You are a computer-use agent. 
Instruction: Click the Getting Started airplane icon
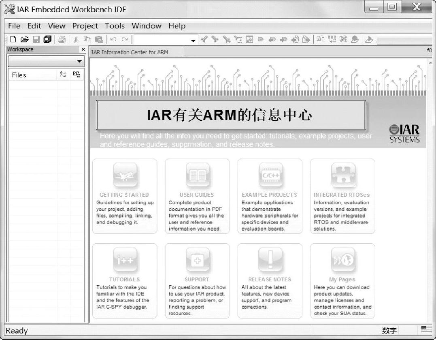pos(125,175)
